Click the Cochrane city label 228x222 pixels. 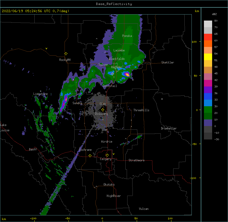[85, 150]
